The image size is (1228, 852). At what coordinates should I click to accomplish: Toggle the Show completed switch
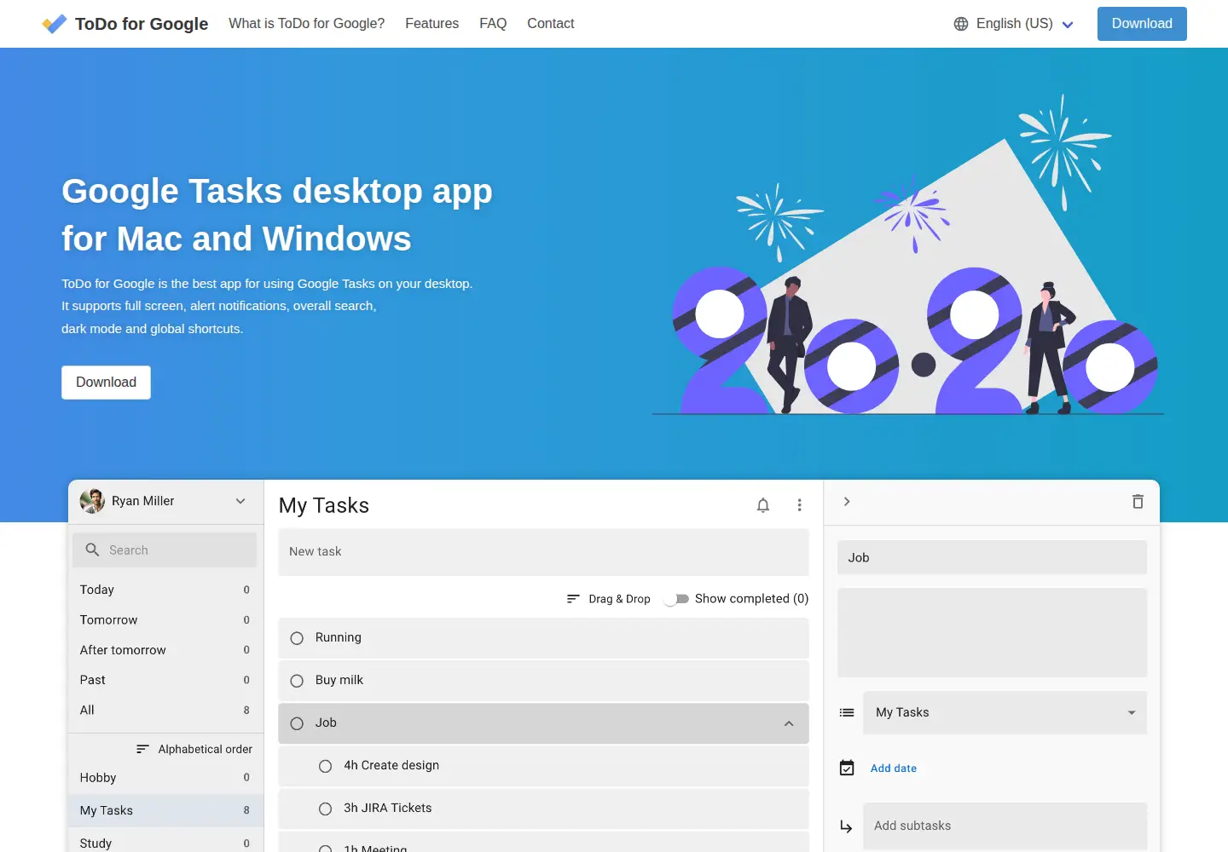click(x=676, y=599)
